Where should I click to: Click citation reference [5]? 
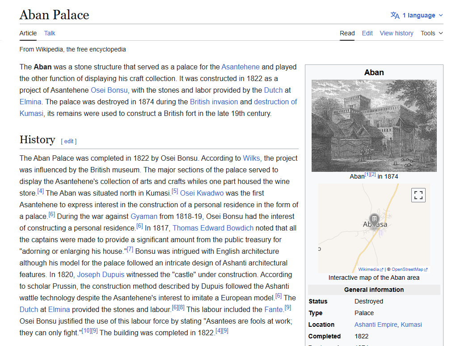(x=175, y=191)
